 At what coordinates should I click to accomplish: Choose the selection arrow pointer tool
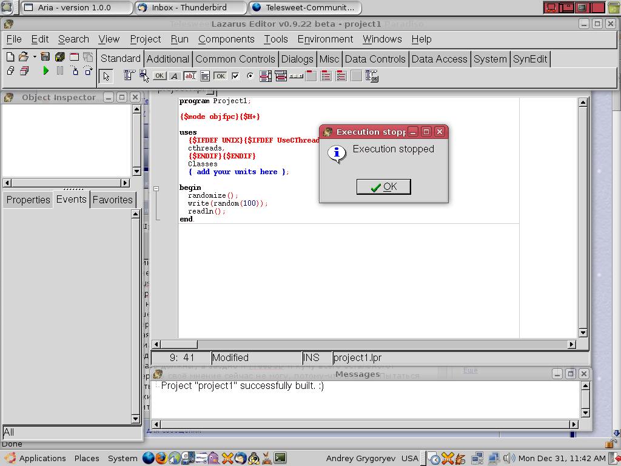[x=106, y=76]
